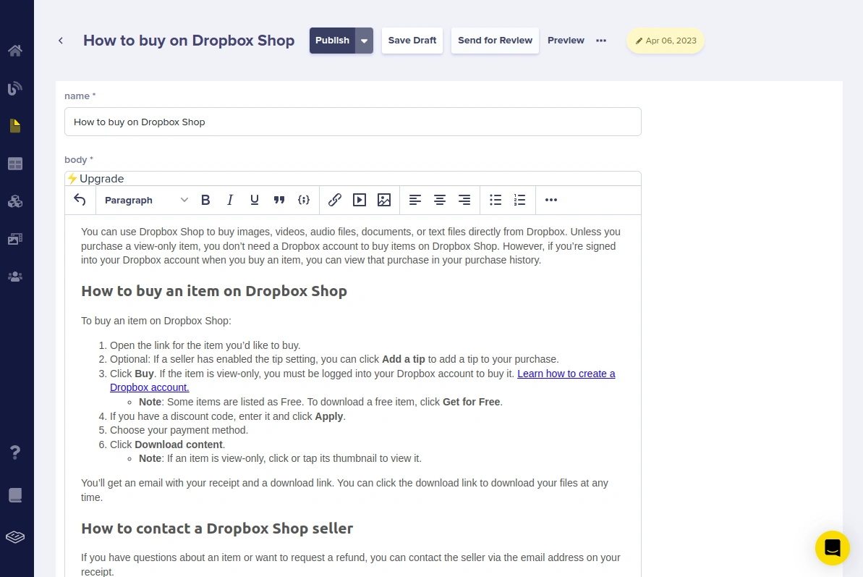Insert video using the media icon

(360, 200)
